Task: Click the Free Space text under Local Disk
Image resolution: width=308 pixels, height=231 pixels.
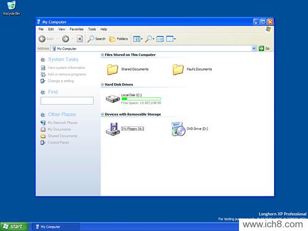Action: [141, 103]
